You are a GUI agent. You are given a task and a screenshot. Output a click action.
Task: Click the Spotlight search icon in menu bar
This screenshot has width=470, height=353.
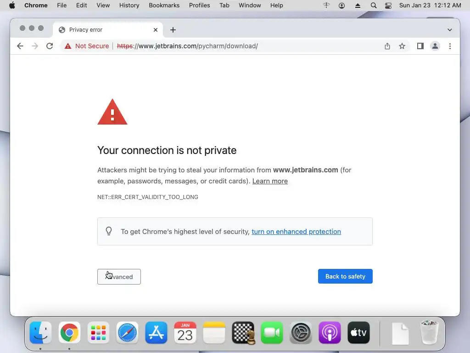374,6
